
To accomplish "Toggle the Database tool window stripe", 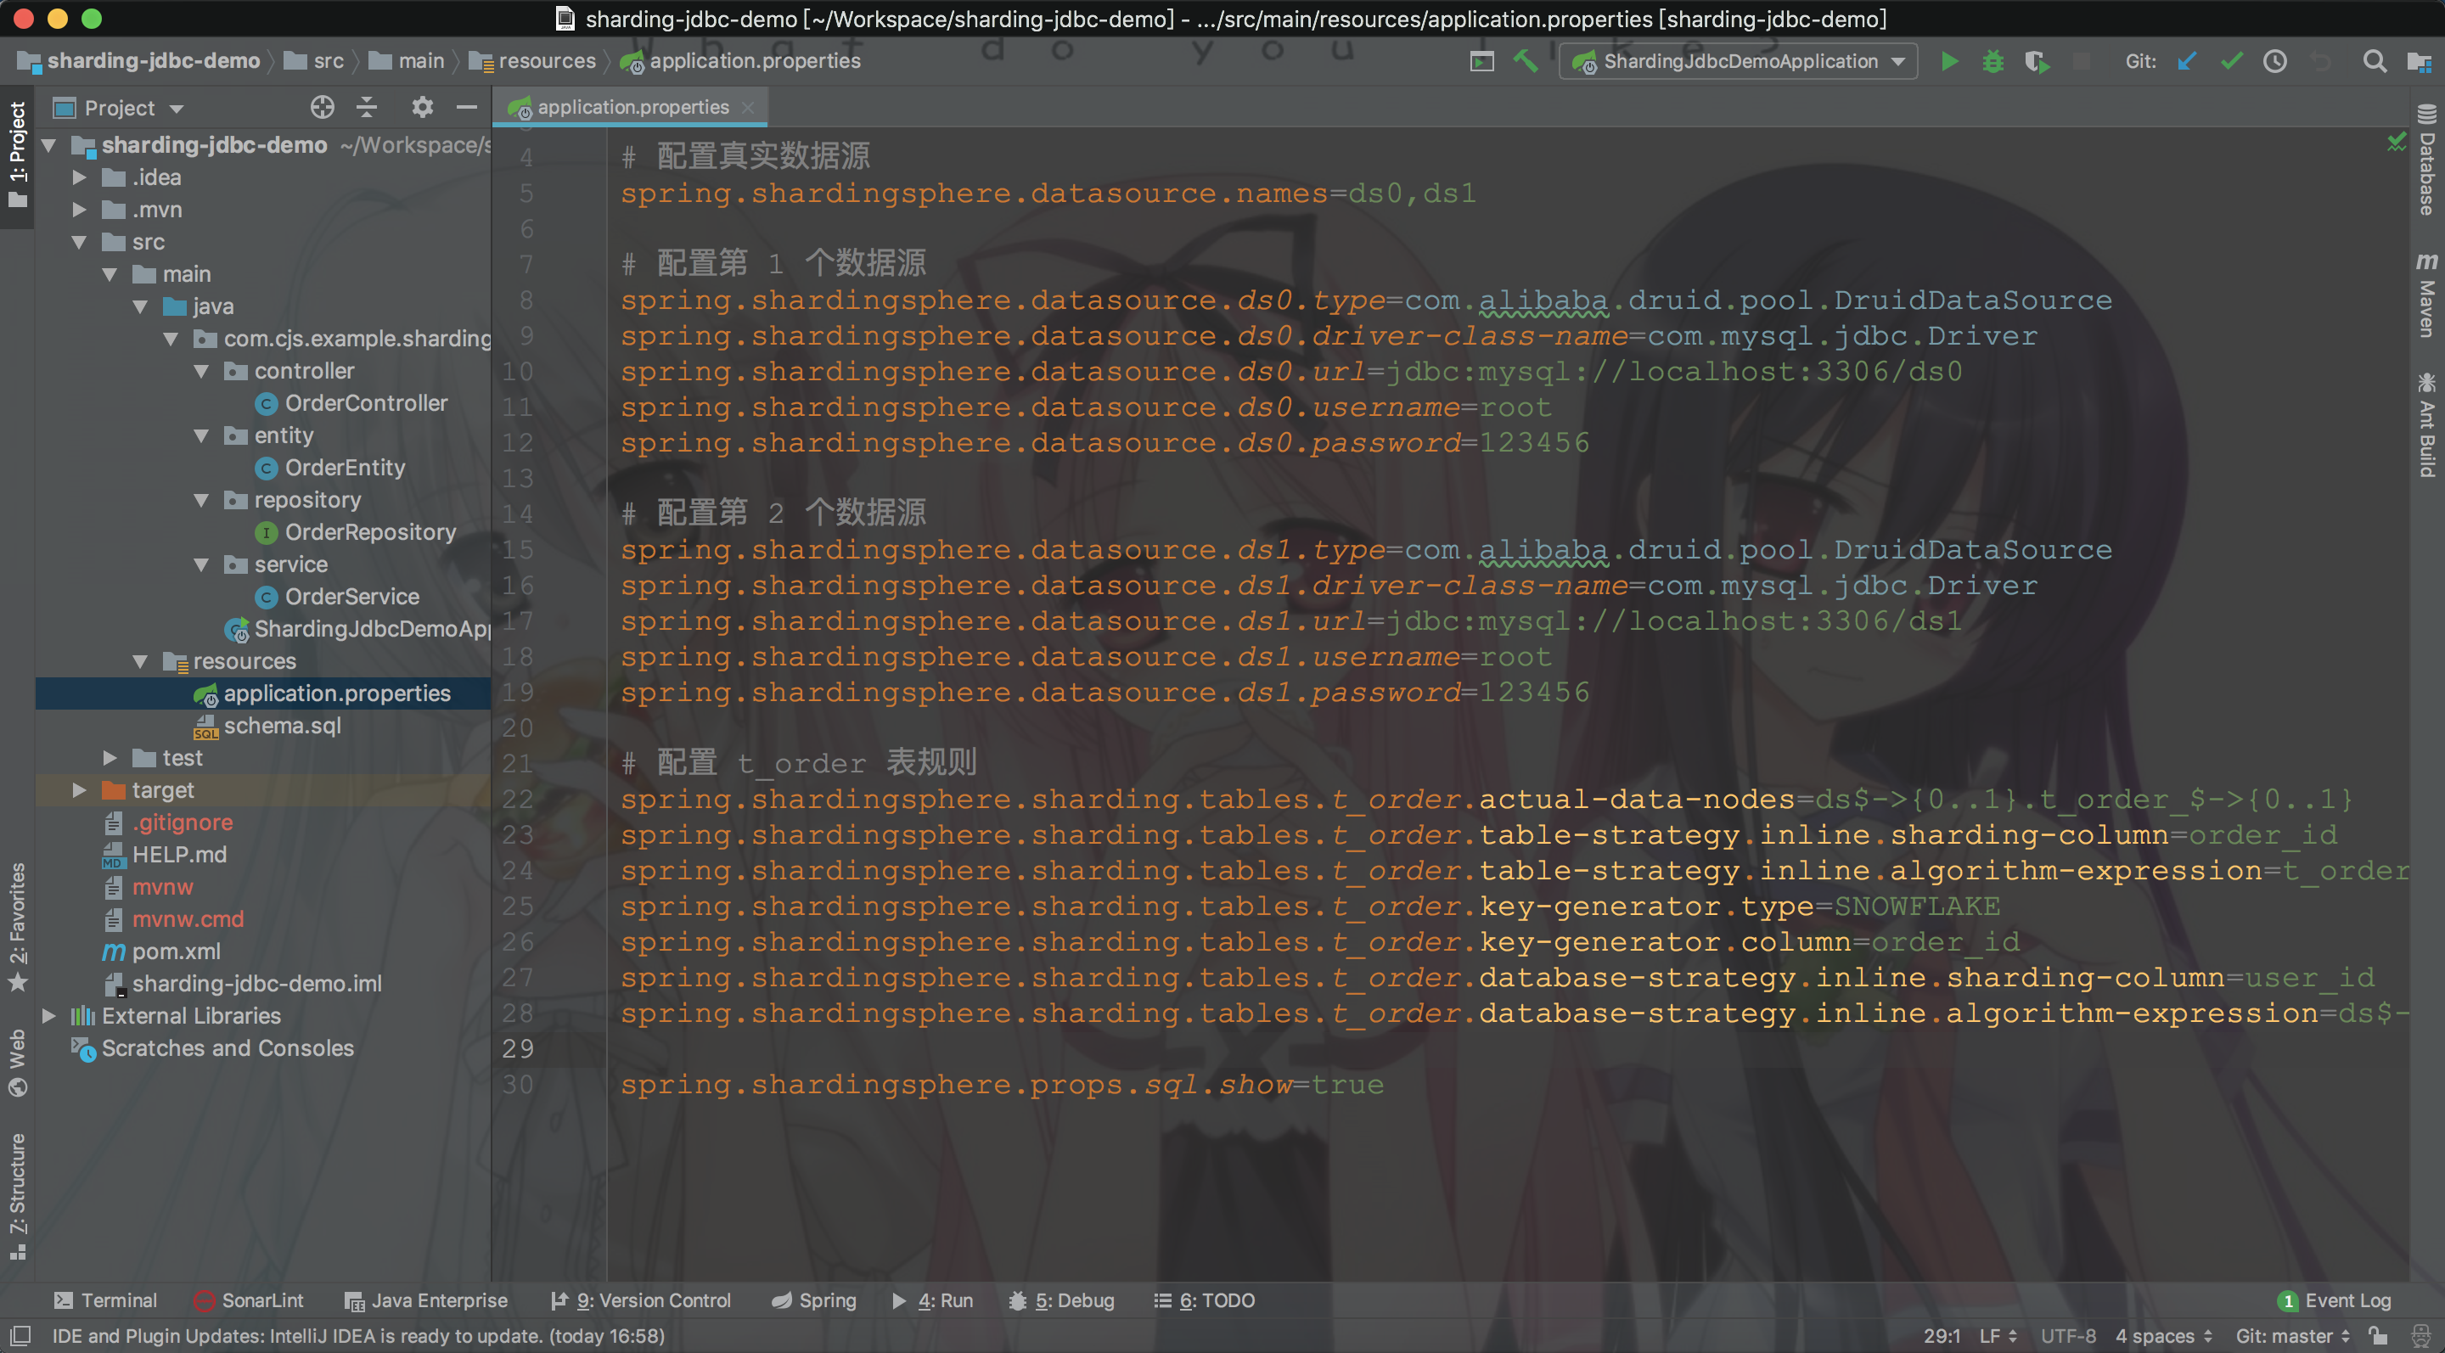I will click(x=2427, y=161).
